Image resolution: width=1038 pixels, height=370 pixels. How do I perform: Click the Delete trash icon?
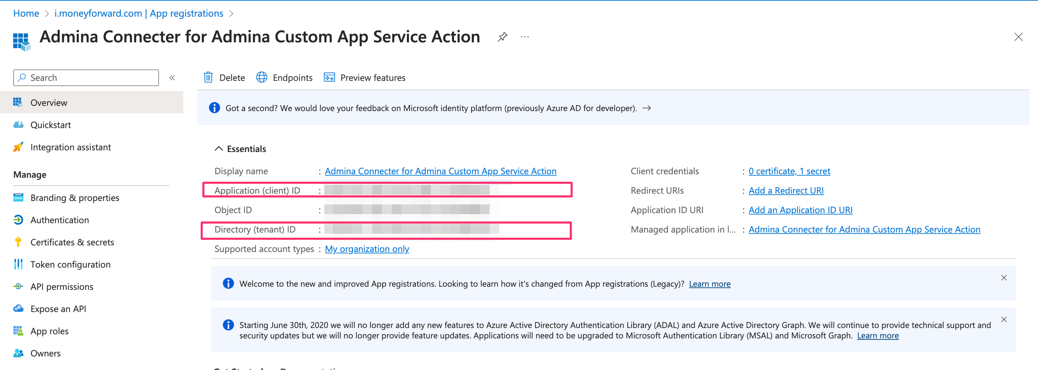pyautogui.click(x=208, y=77)
